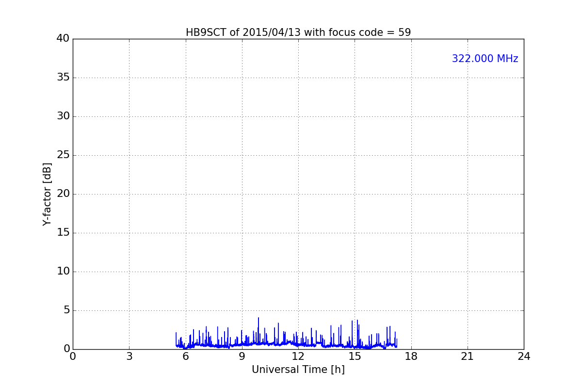Click the y-axis tick label "20"
The image size is (582, 388).
63,194
